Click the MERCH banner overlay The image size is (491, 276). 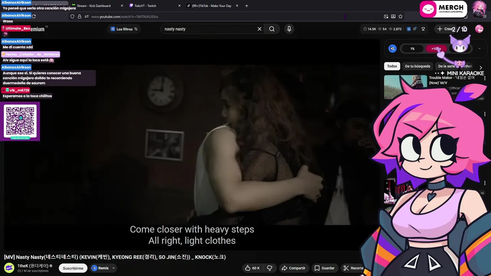pos(443,9)
